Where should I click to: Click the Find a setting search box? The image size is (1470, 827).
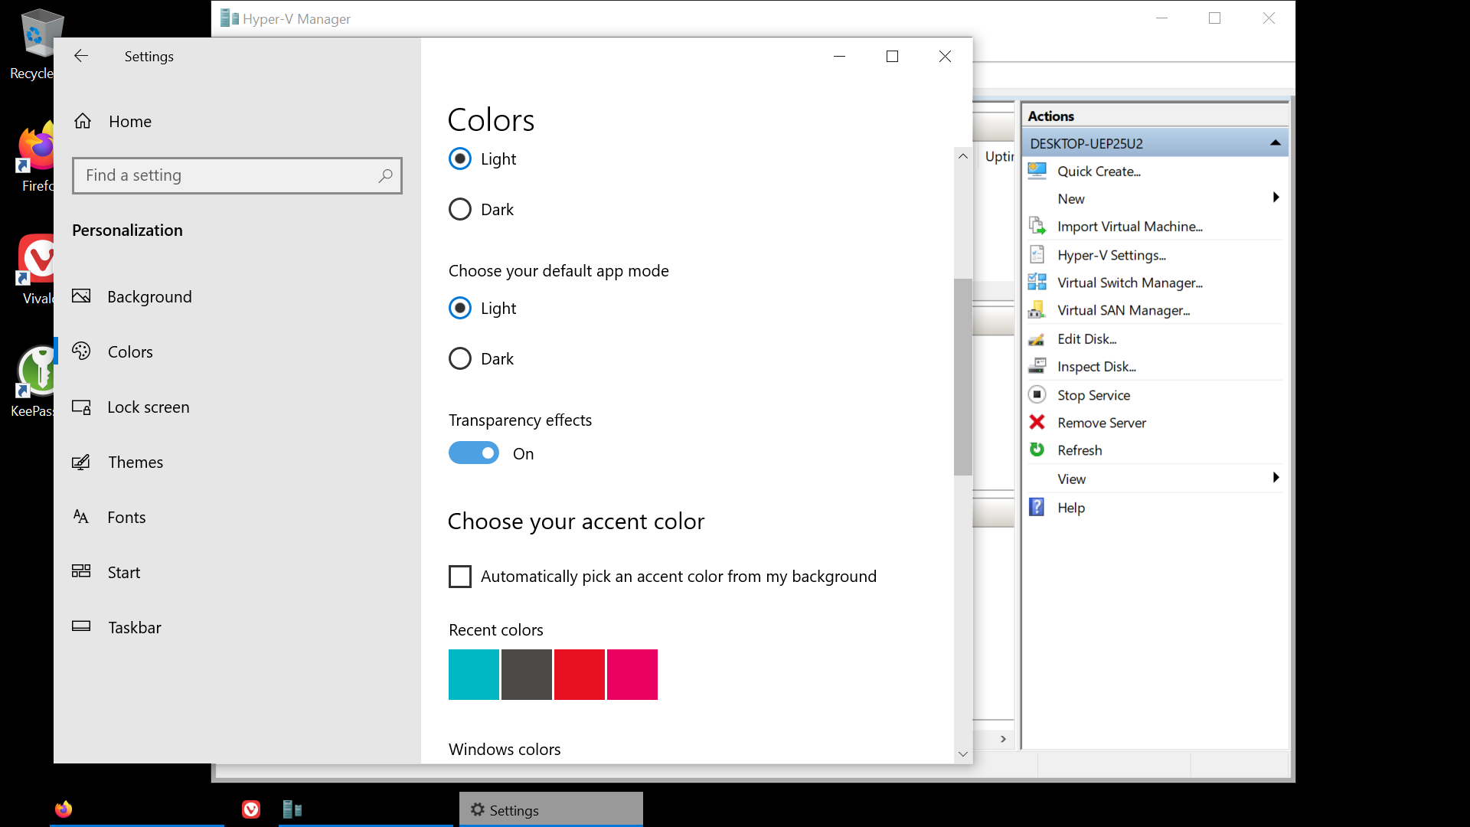(237, 175)
